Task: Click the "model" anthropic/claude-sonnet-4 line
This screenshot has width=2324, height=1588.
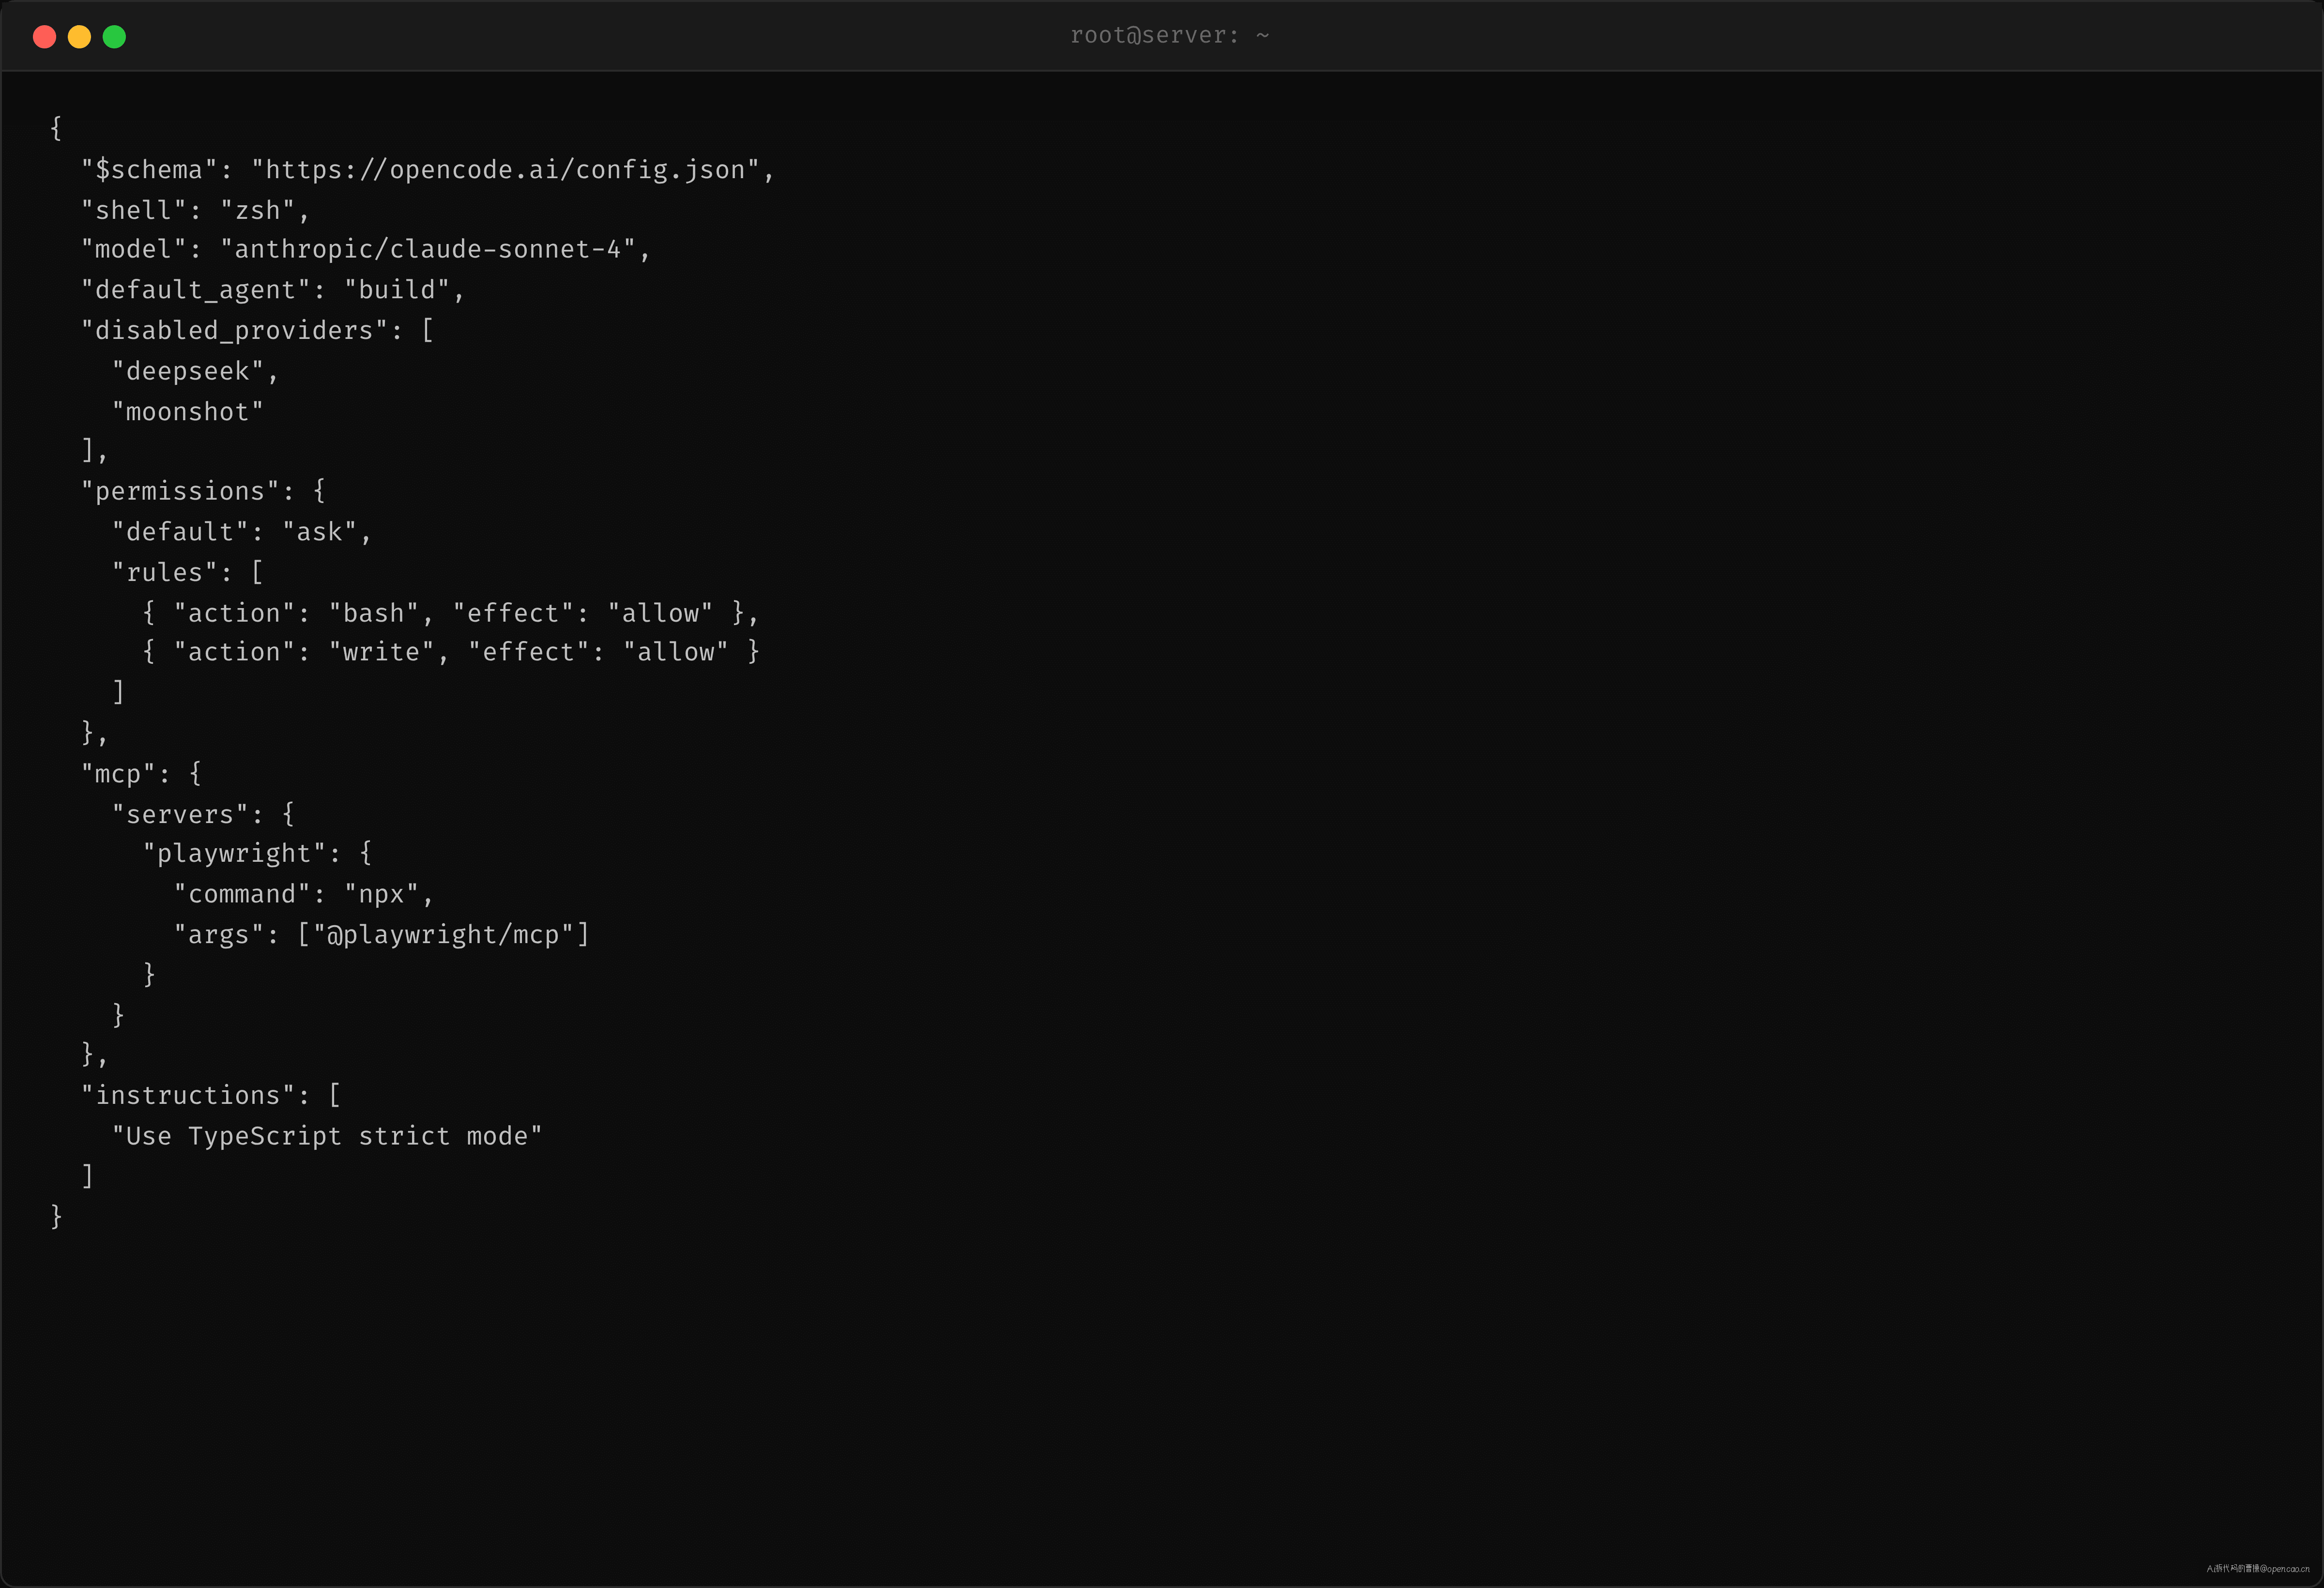Action: click(x=365, y=250)
